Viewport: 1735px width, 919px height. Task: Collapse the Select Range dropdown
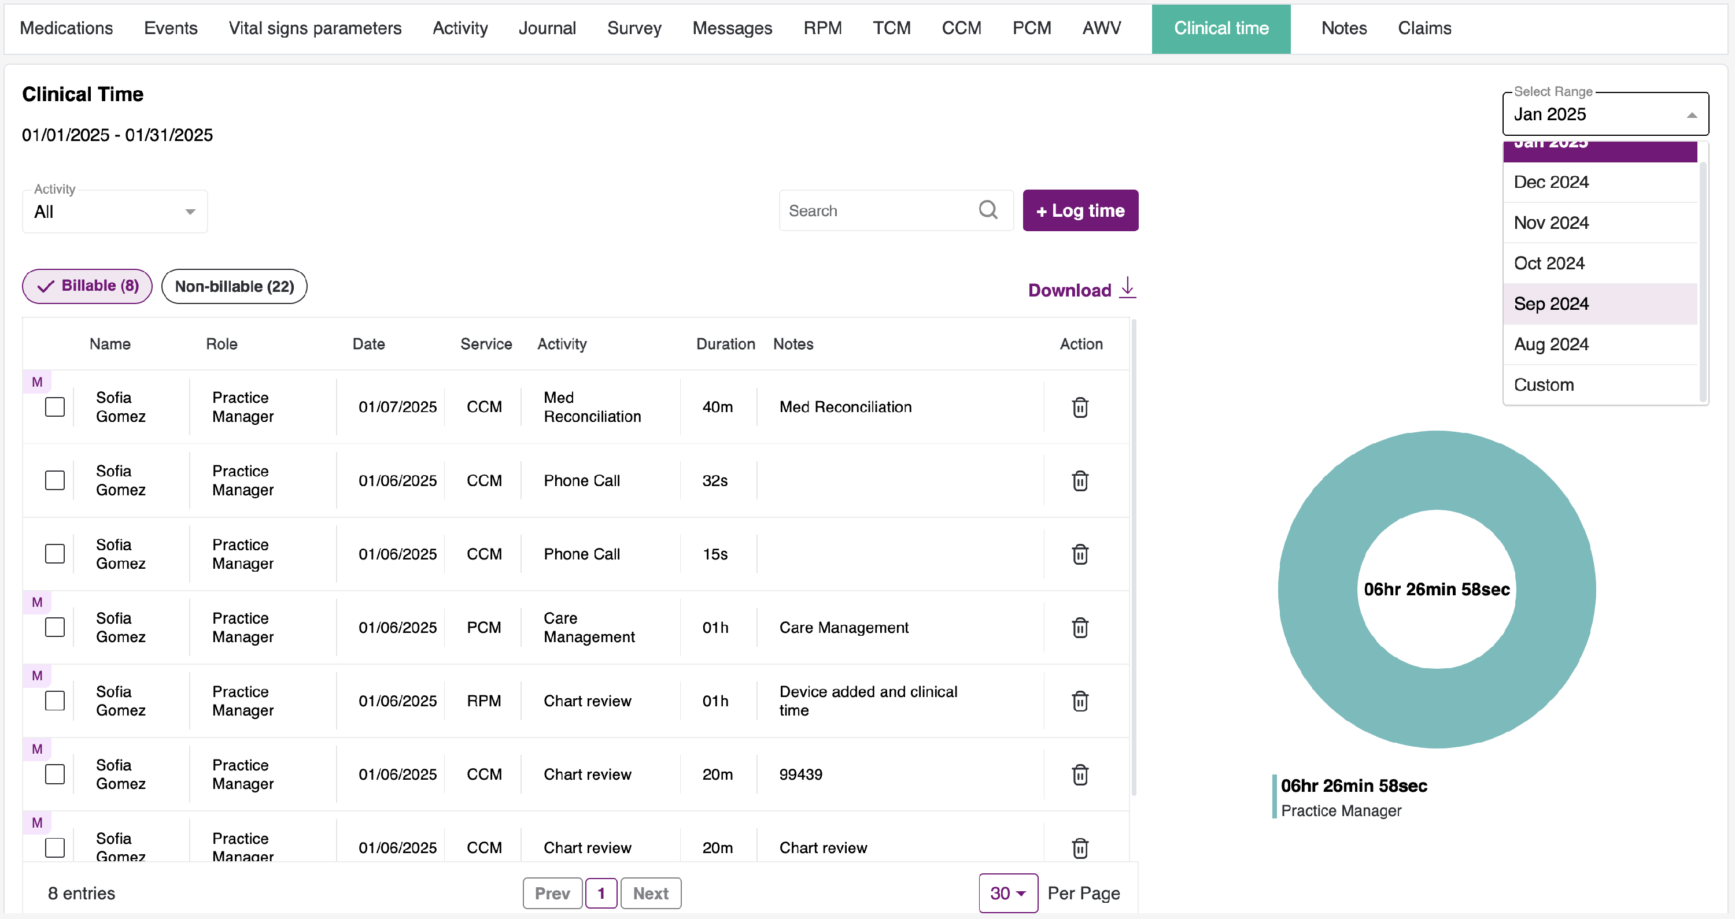pyautogui.click(x=1691, y=114)
